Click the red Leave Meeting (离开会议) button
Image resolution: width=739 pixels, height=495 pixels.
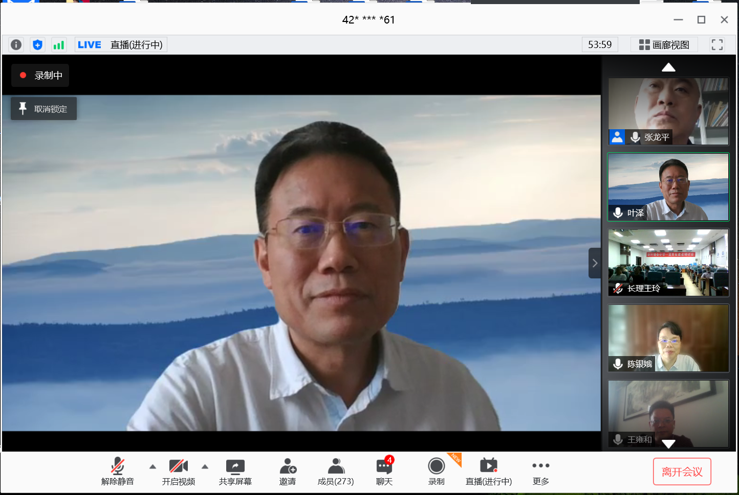point(682,472)
